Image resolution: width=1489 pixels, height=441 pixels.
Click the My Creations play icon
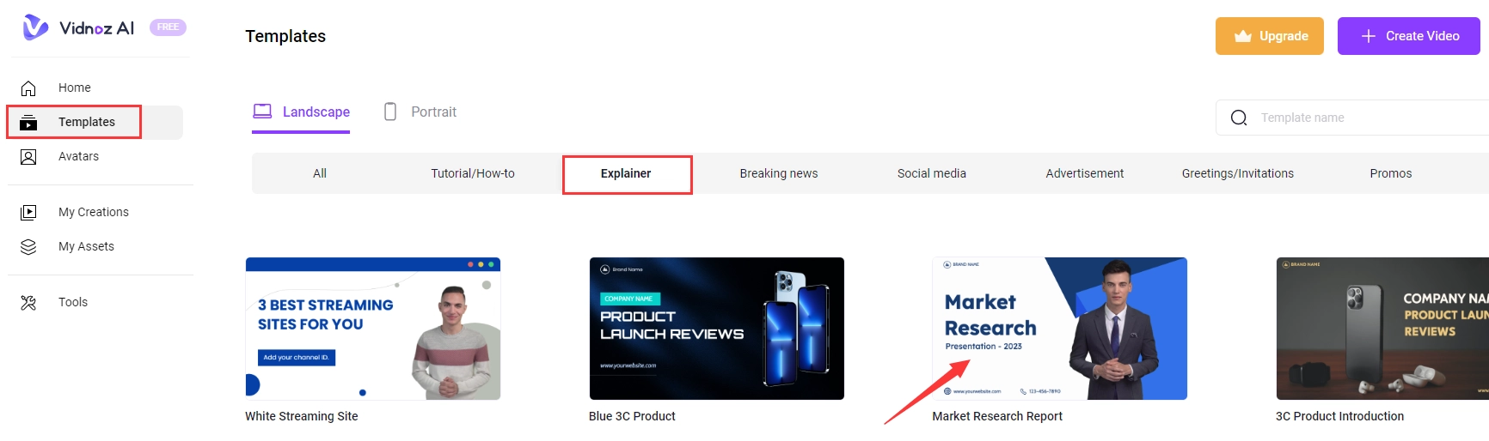(x=28, y=212)
